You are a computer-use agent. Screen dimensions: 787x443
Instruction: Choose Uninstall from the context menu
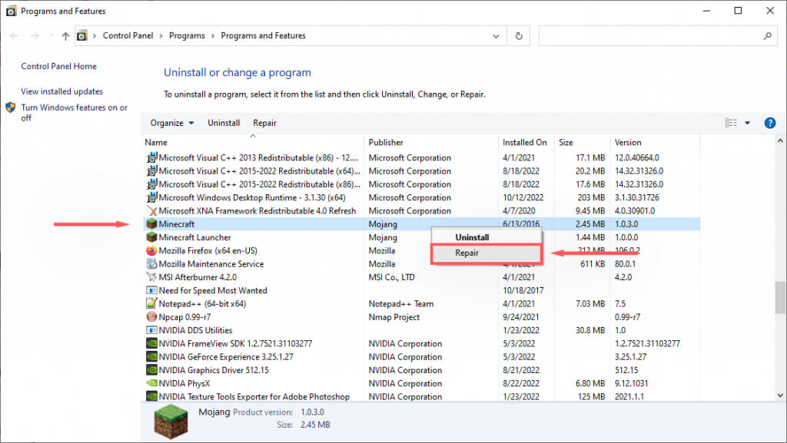[472, 238]
